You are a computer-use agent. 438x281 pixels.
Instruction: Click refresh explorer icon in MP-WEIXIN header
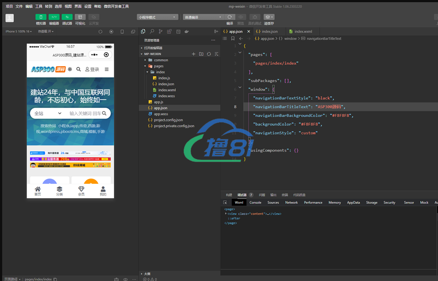pyautogui.click(x=209, y=54)
